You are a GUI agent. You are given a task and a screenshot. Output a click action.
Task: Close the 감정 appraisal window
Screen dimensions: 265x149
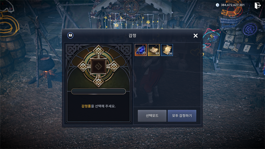pos(195,36)
